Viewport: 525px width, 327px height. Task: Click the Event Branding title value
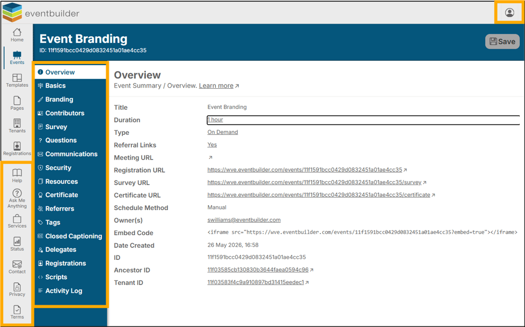227,107
